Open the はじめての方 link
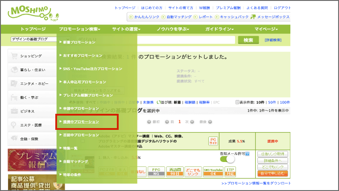The height and width of the screenshot is (191, 339). coord(152,8)
